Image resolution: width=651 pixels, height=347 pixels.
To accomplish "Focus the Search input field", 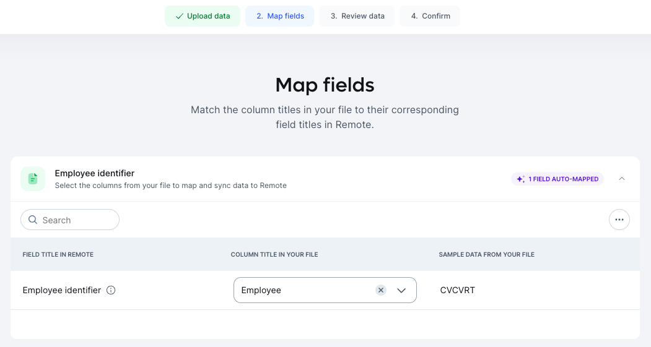I will (70, 220).
